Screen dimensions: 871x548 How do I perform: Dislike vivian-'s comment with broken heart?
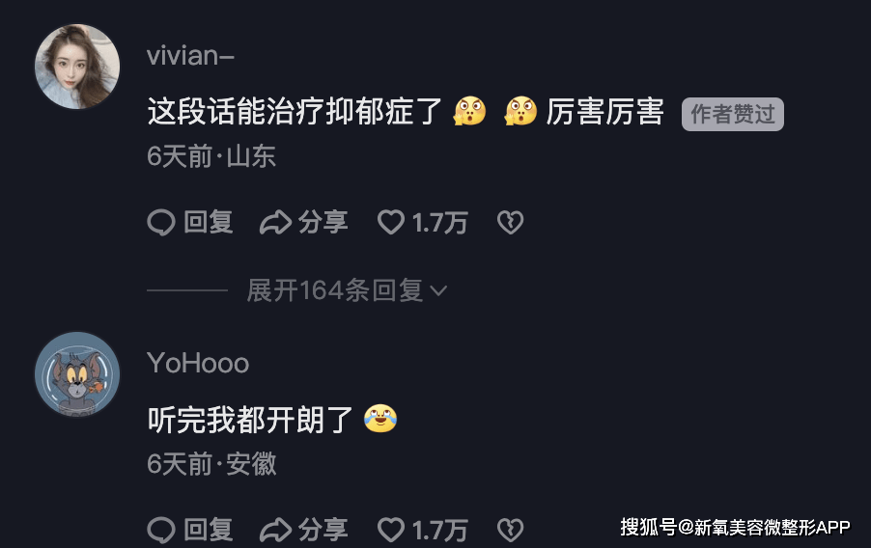[x=510, y=223]
